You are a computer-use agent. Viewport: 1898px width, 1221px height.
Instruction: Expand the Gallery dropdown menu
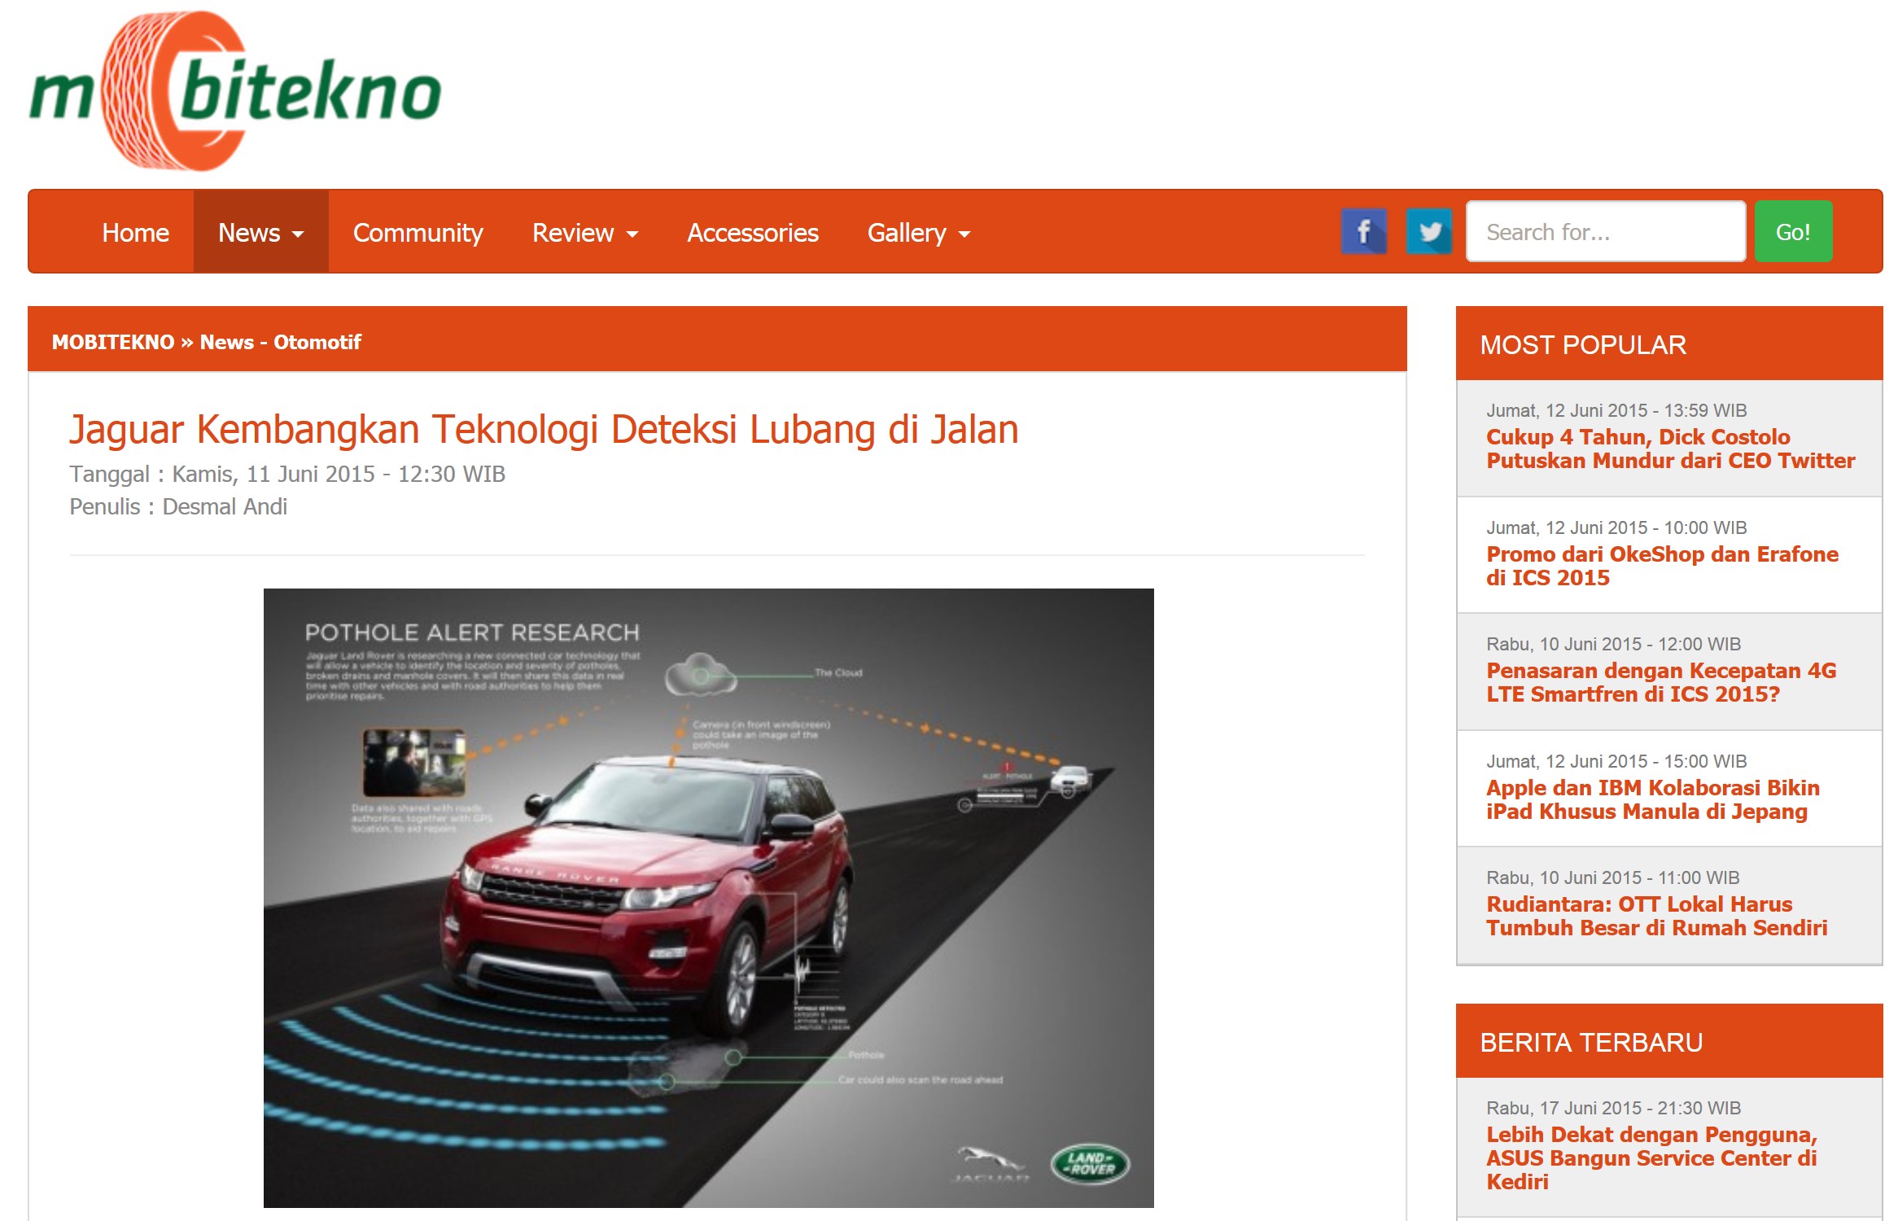tap(919, 233)
